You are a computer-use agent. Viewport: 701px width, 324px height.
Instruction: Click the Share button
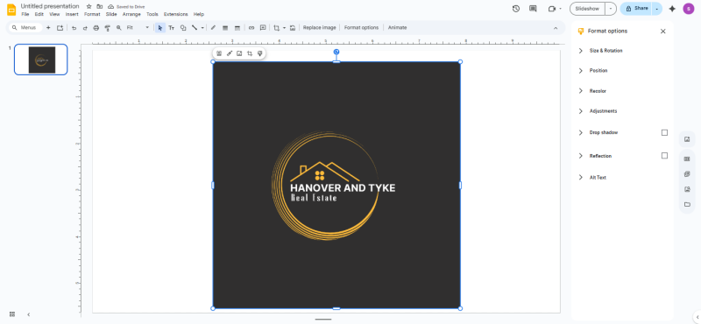click(636, 9)
